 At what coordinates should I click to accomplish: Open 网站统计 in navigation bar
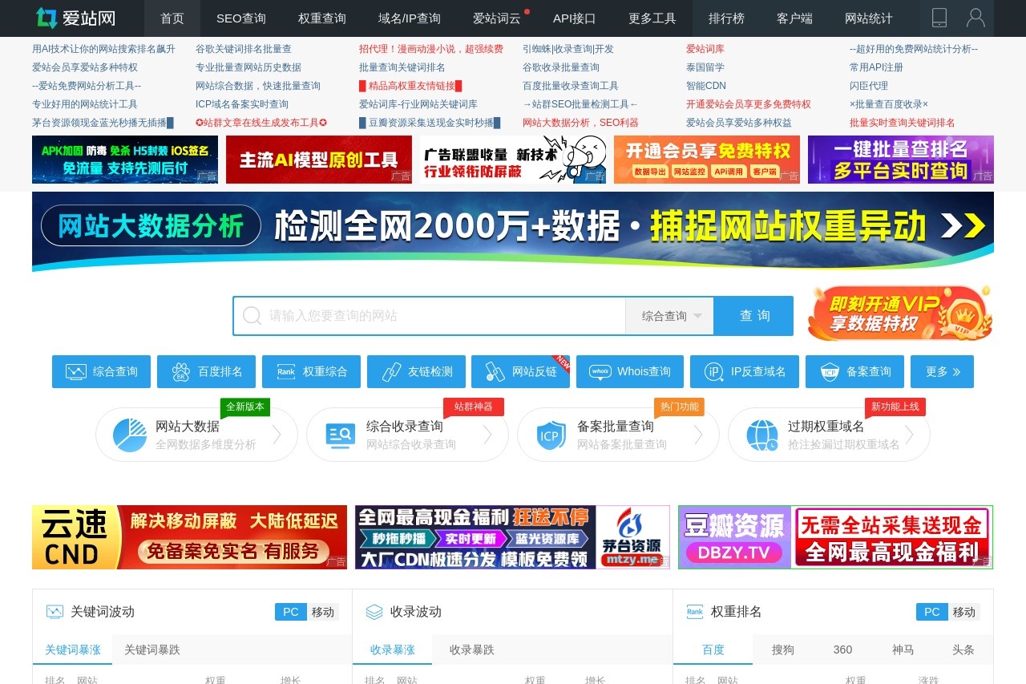(x=869, y=18)
